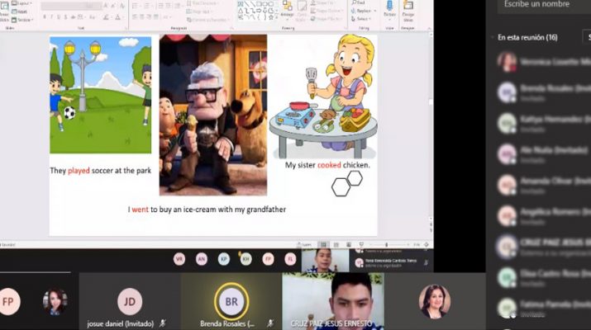Open the Replace dropdown in Editing group

coord(362,11)
